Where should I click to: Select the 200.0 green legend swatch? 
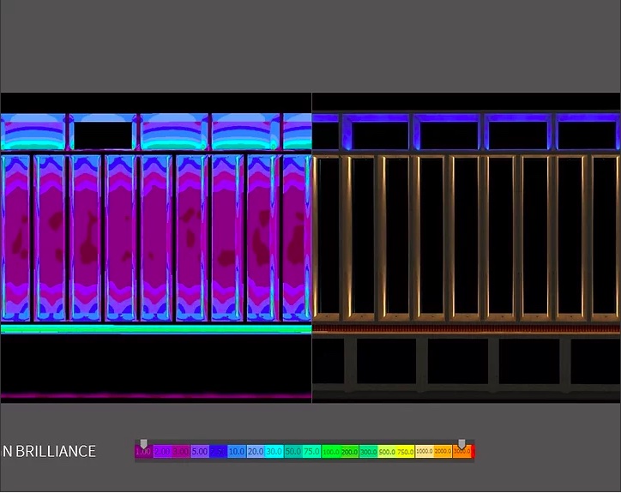coord(349,452)
